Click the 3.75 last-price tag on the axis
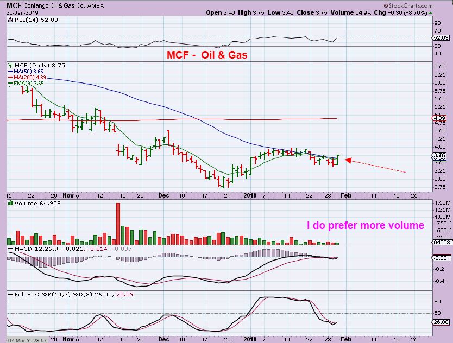This screenshot has height=343, width=453. [x=439, y=155]
